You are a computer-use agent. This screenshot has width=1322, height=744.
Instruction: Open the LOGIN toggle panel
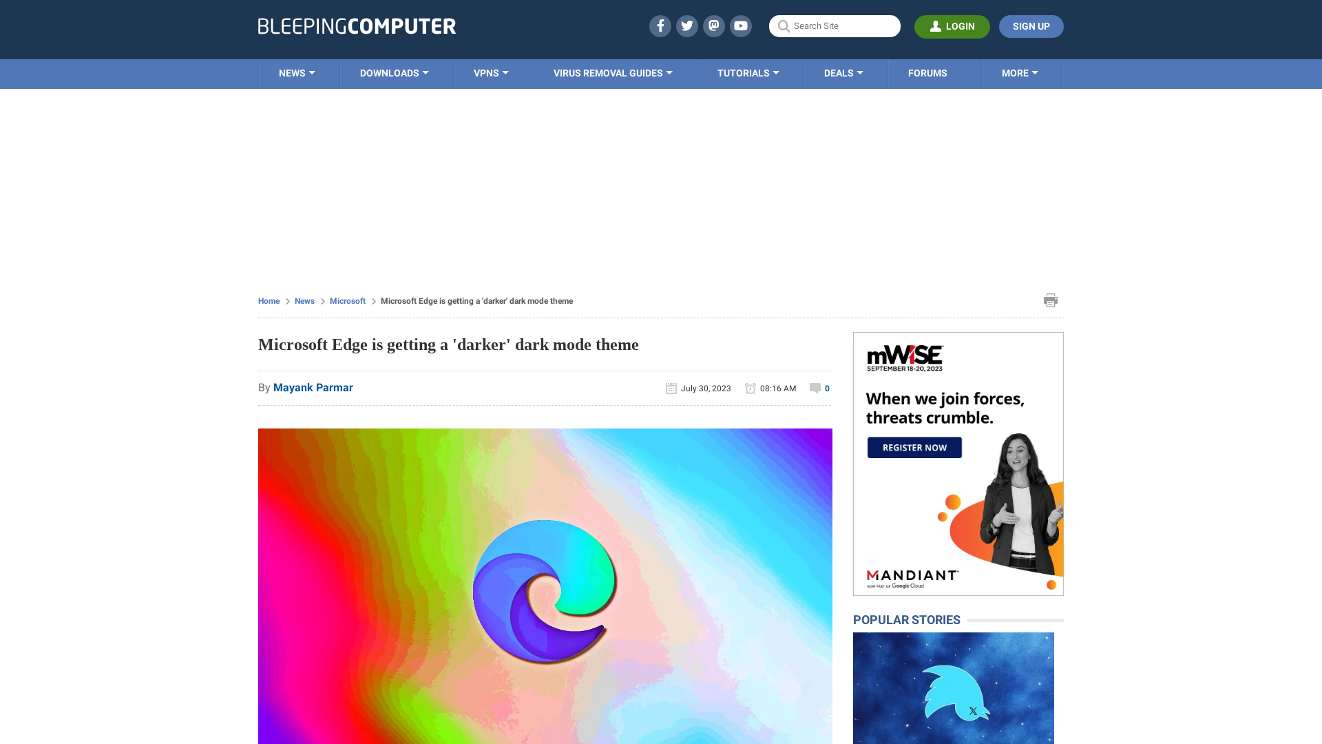(x=952, y=26)
